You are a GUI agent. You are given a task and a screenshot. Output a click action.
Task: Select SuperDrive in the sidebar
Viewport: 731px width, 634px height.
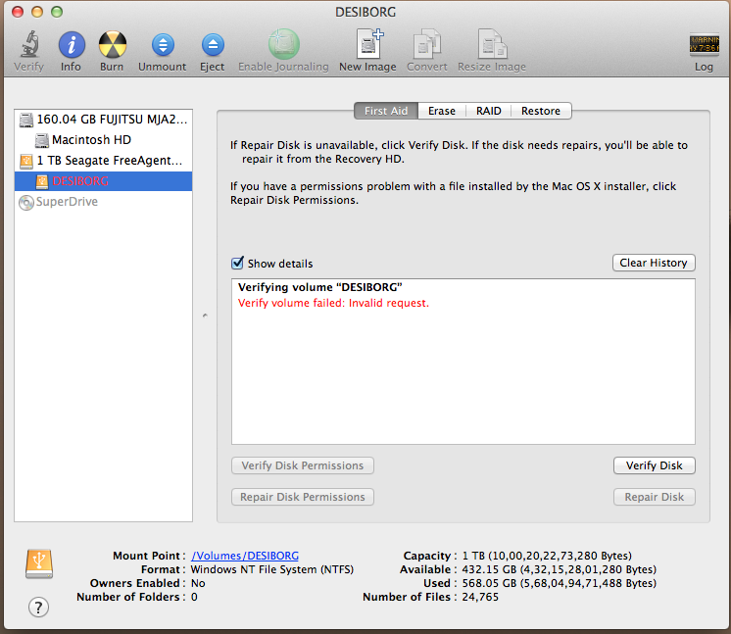tap(104, 202)
